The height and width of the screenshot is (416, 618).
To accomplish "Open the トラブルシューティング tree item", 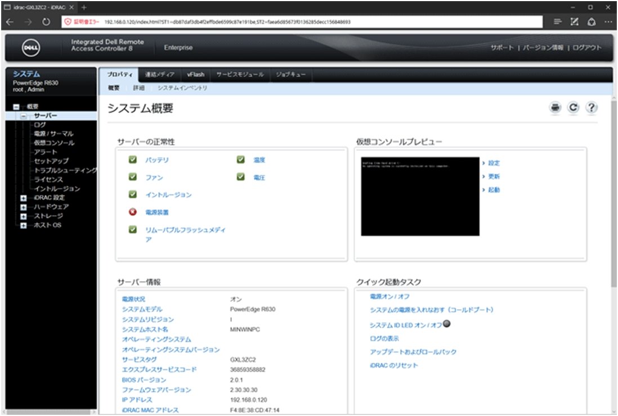I will [x=65, y=170].
